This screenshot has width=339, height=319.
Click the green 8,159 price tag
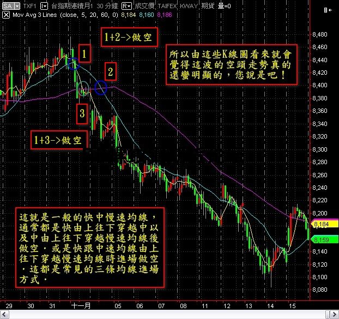pos(319,239)
